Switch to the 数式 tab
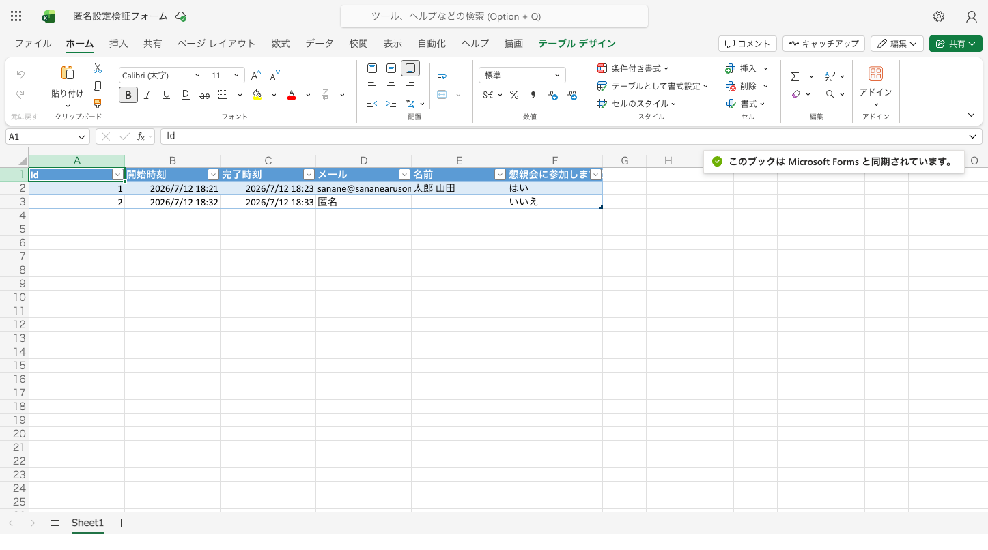The width and height of the screenshot is (988, 550). point(281,44)
